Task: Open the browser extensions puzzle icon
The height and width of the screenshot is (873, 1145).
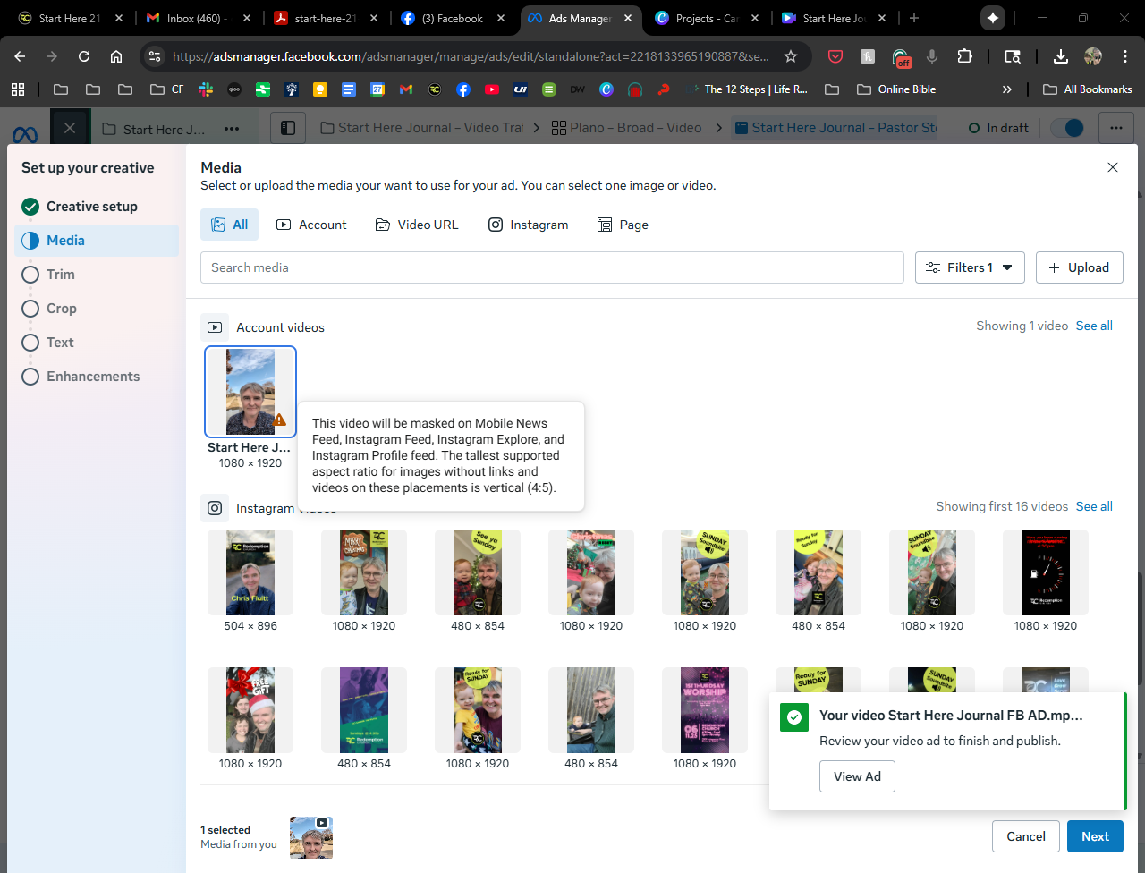Action: (964, 56)
